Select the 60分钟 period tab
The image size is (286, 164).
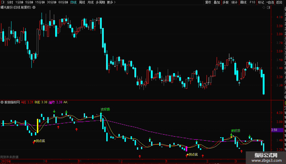point(63,2)
